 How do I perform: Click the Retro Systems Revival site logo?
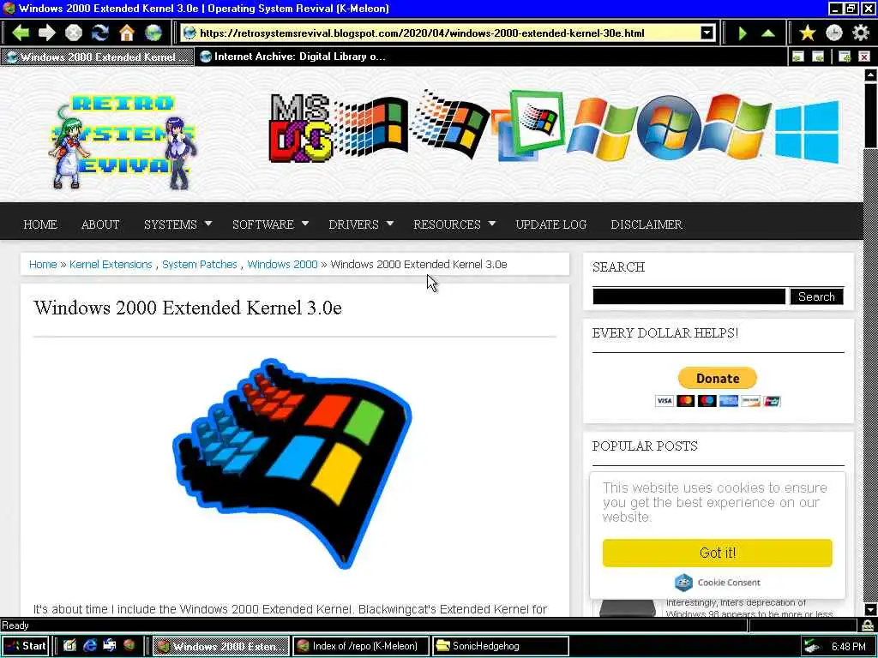(x=123, y=141)
